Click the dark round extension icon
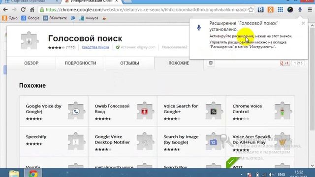 pyautogui.click(x=290, y=10)
